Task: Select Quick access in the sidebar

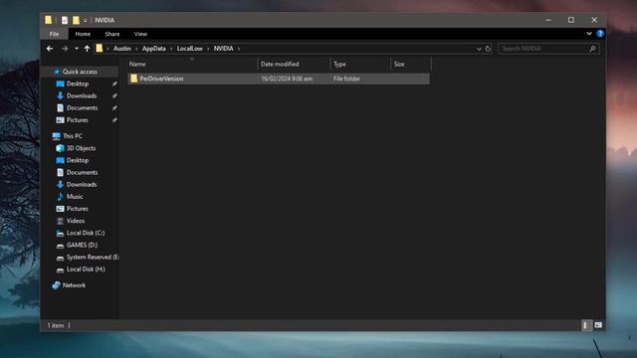Action: pos(80,72)
